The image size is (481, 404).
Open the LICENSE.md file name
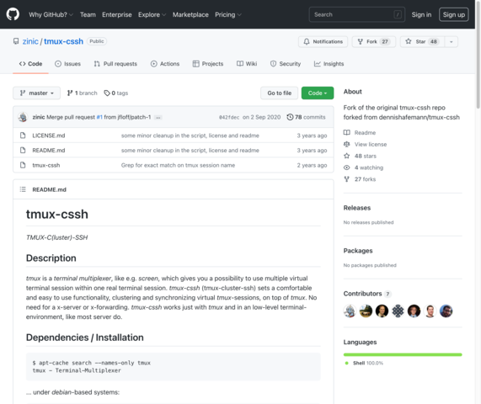pos(49,136)
